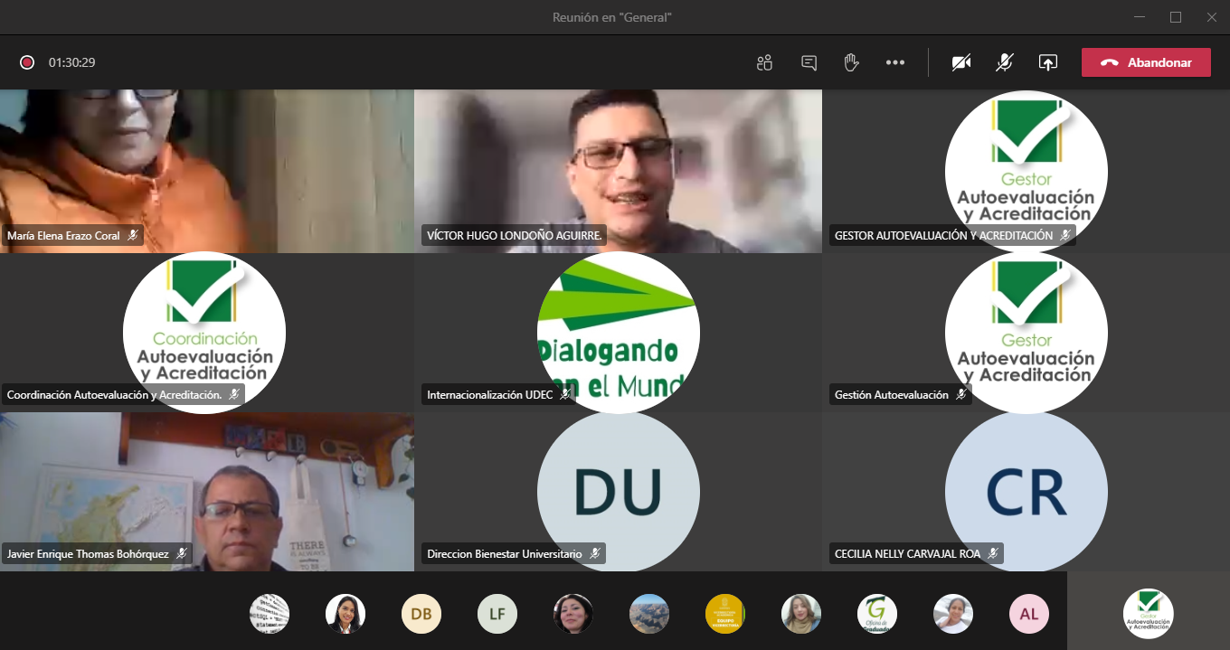Select the woman in black blazer avatar

(x=345, y=614)
